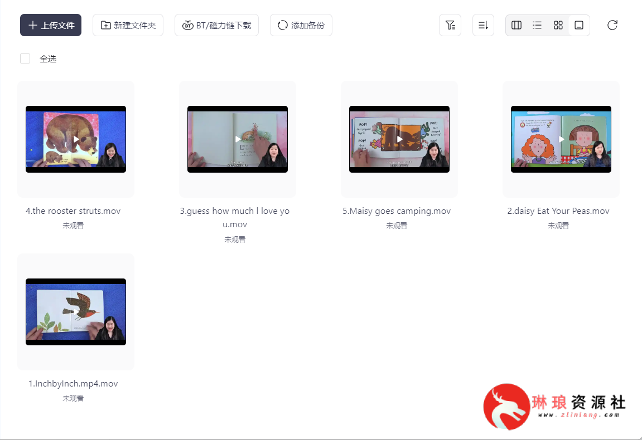Open the 1.InchbyInch.mp4.mov thumbnail

point(76,312)
